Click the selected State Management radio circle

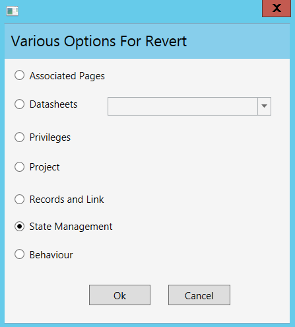point(20,227)
